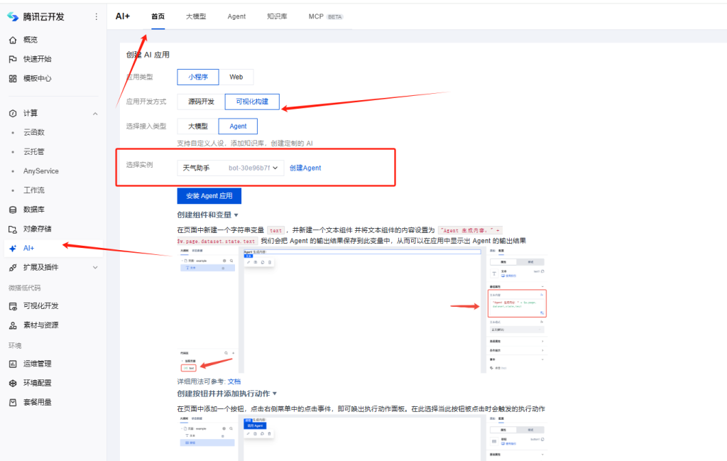The image size is (727, 461).
Task: Click the 环境配置 icon
Action: coord(13,383)
